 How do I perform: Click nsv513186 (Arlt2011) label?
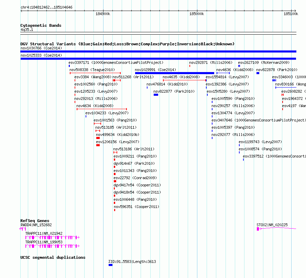(134, 149)
